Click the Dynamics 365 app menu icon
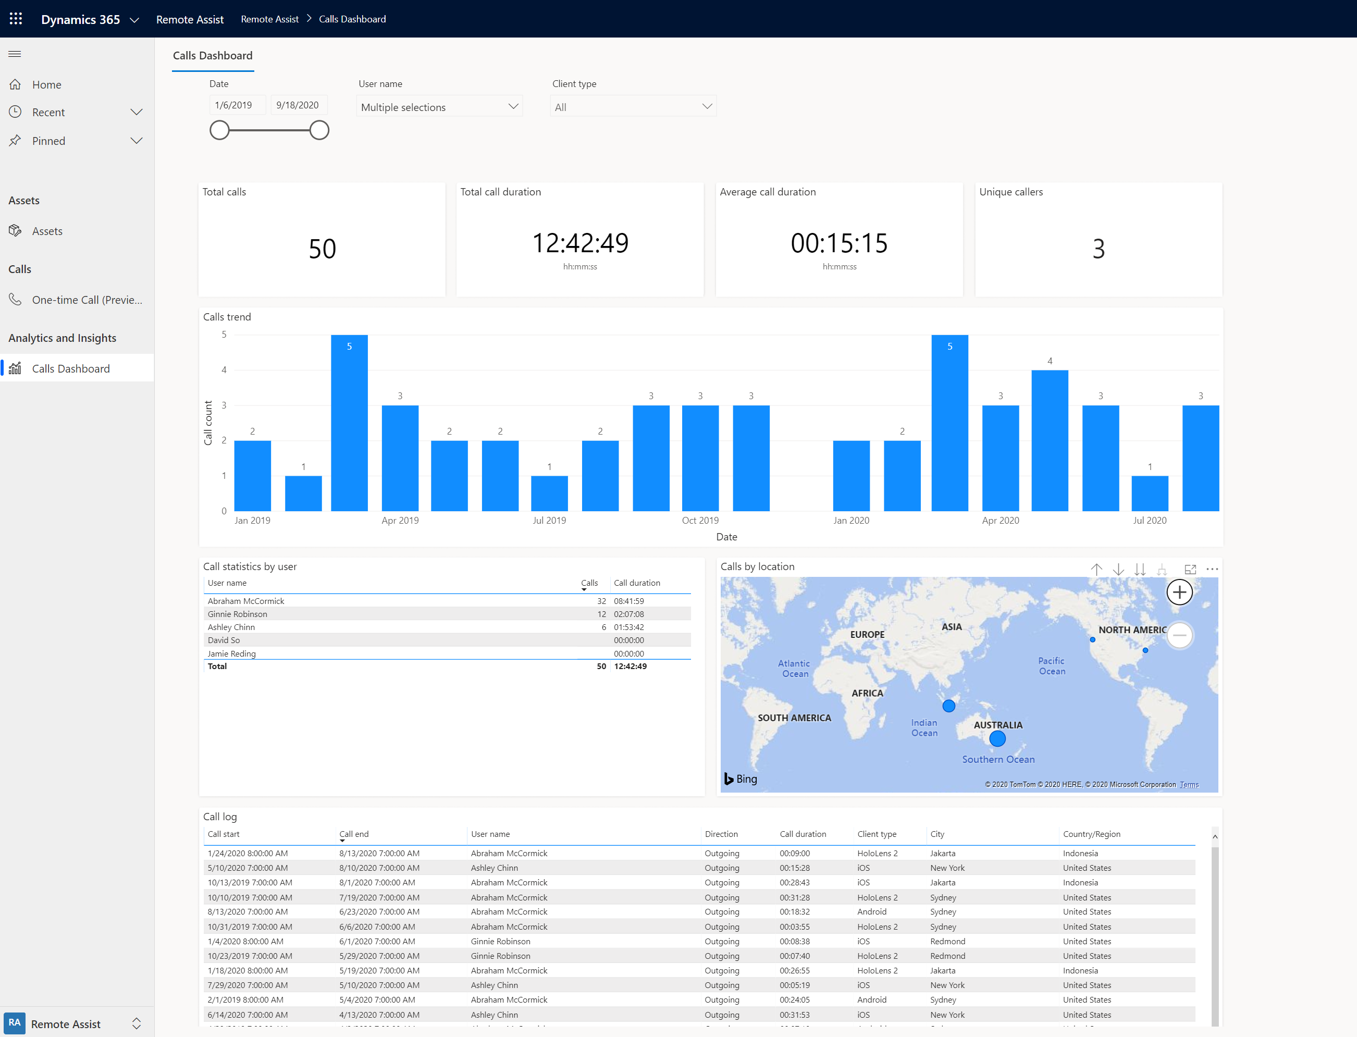Image resolution: width=1357 pixels, height=1037 pixels. coord(14,19)
